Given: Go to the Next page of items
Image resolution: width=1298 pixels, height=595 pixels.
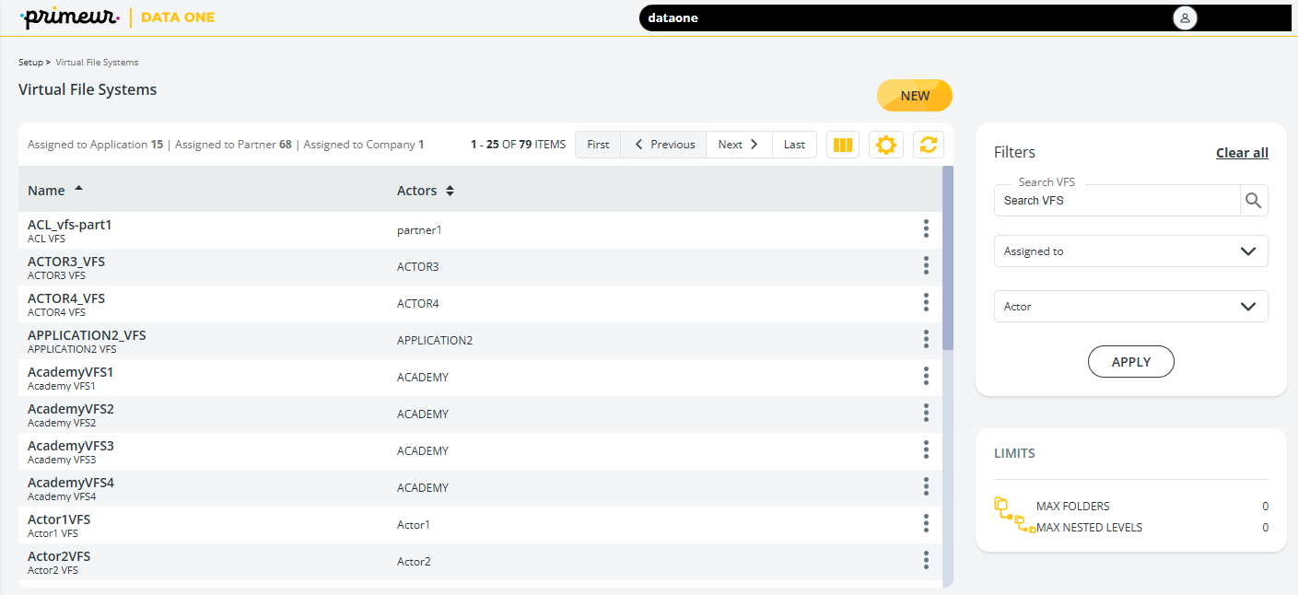Looking at the screenshot, I should coord(738,145).
